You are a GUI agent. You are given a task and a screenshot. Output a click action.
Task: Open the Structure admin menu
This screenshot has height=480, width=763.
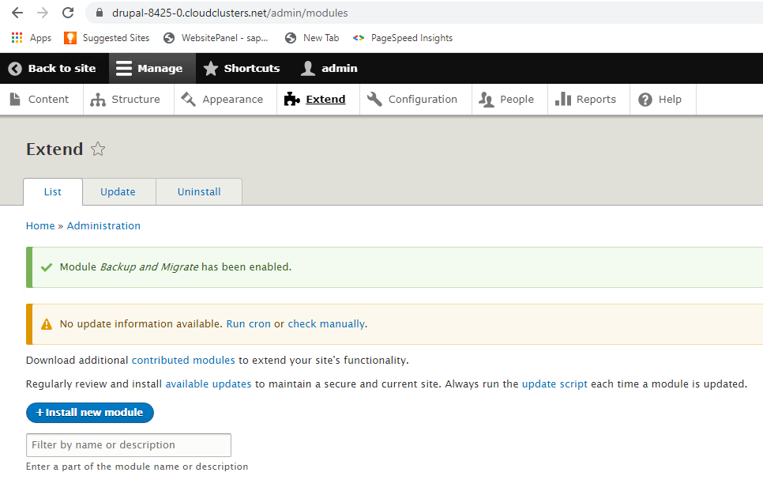[126, 100]
